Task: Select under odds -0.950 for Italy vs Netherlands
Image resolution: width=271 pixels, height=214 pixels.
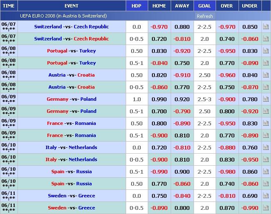Action: click(x=250, y=159)
